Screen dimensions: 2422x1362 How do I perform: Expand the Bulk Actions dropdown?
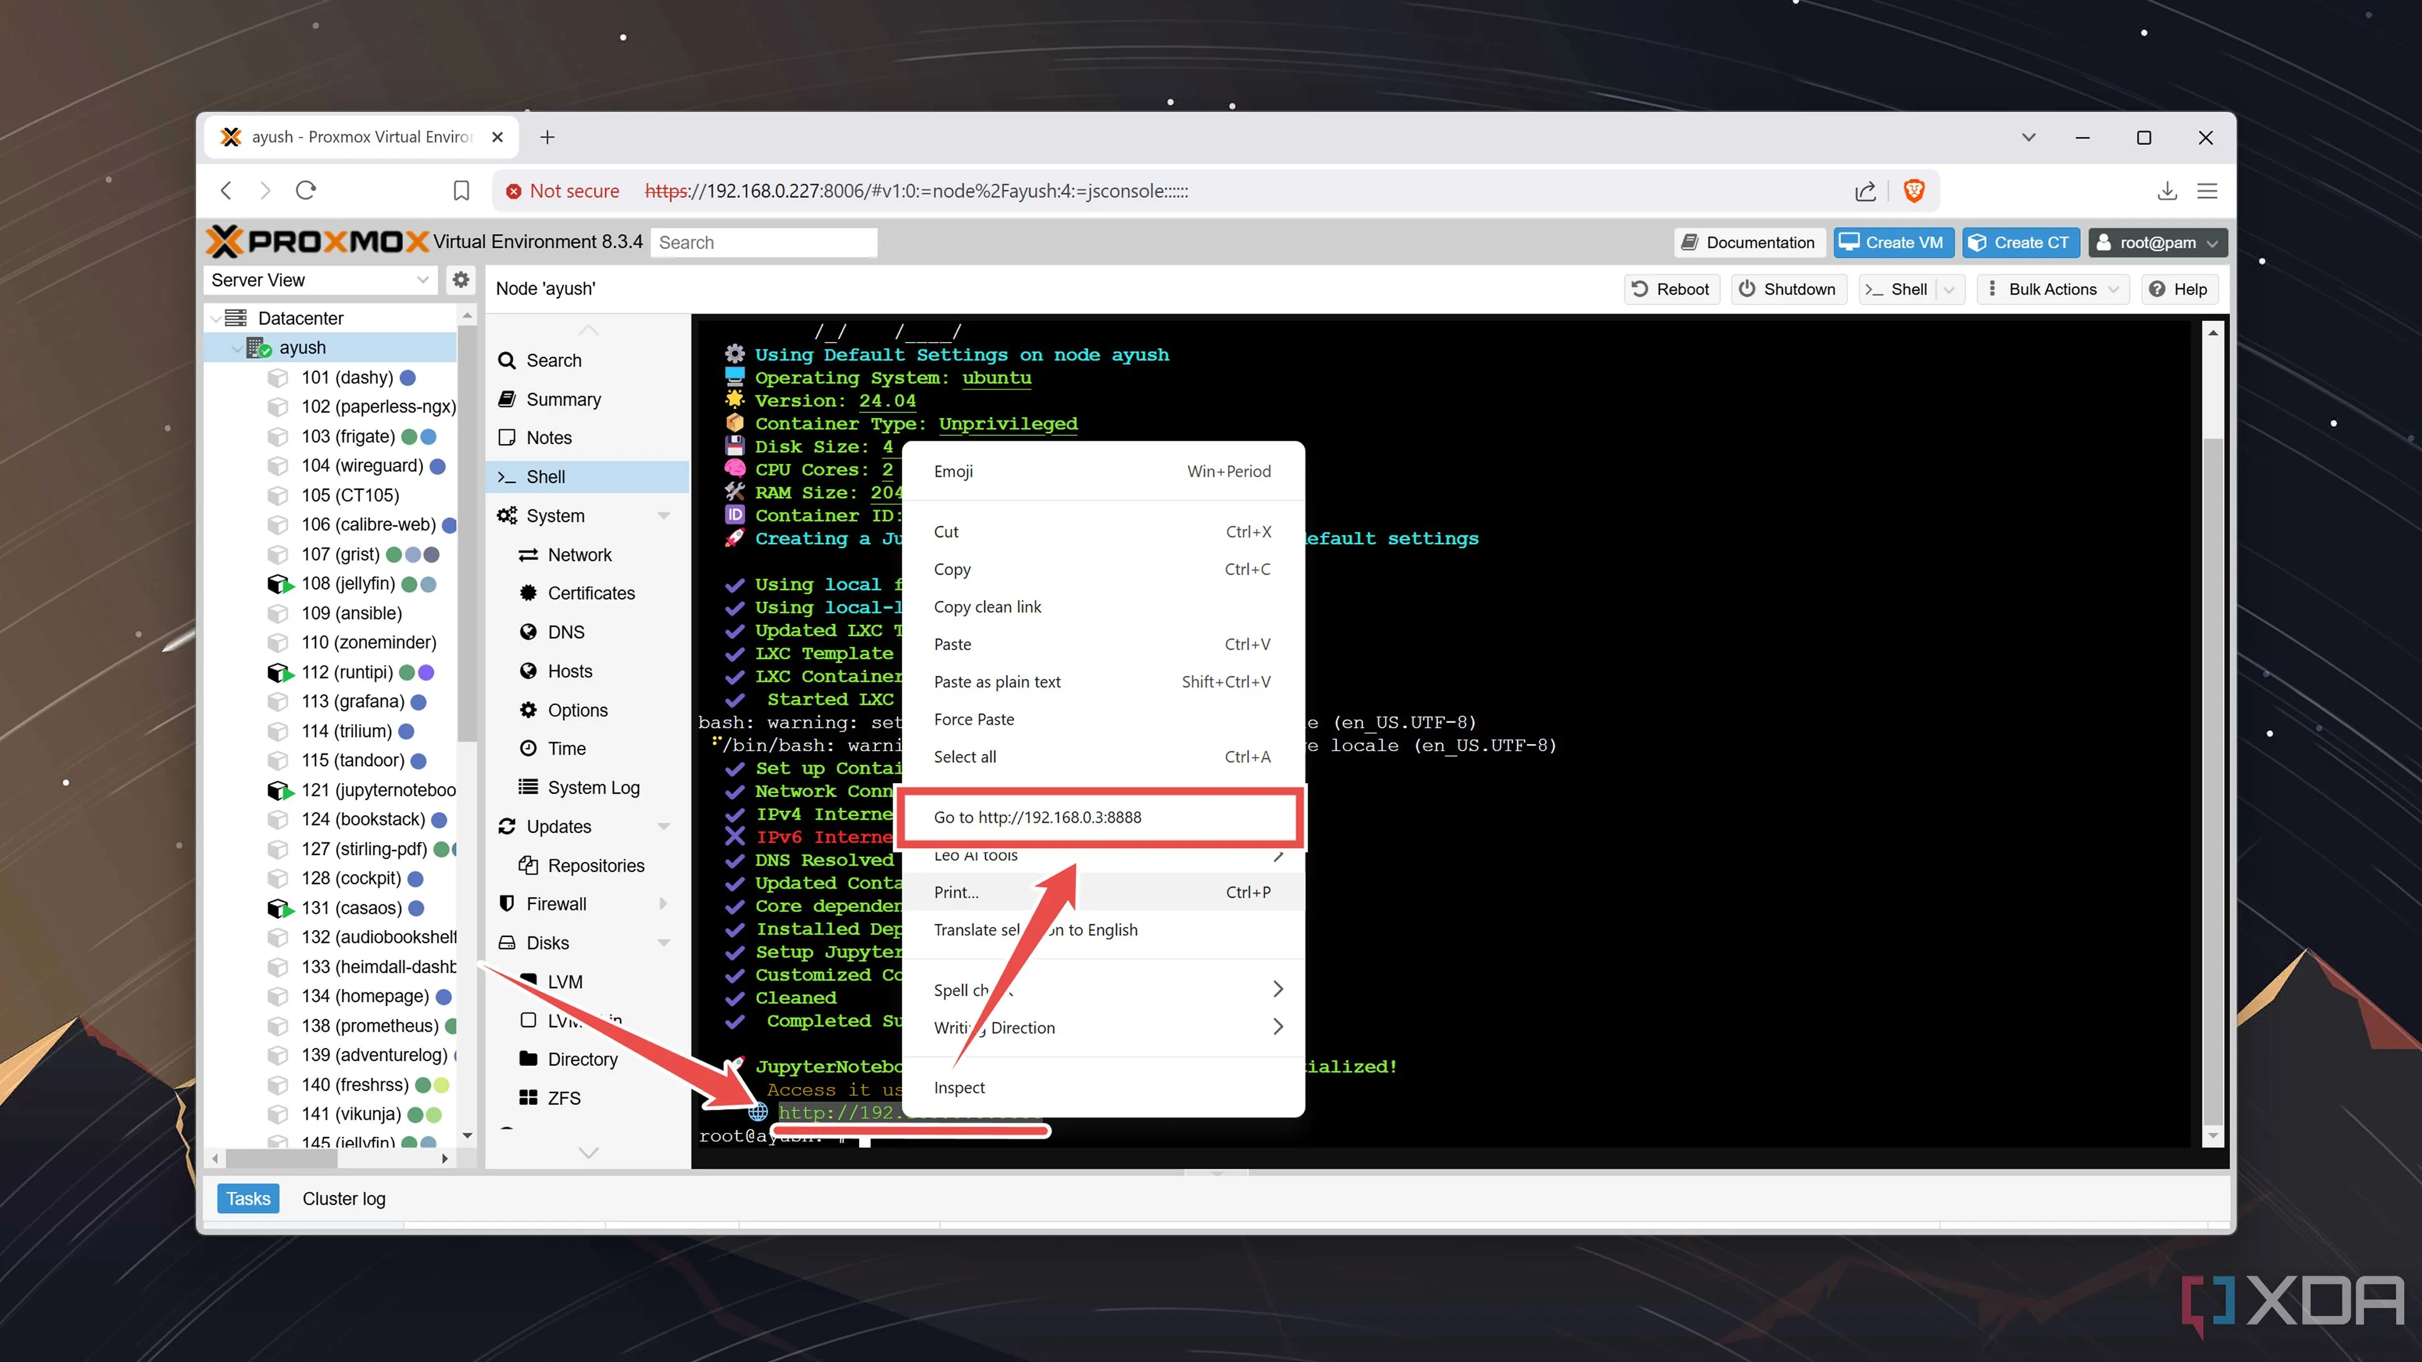2054,289
